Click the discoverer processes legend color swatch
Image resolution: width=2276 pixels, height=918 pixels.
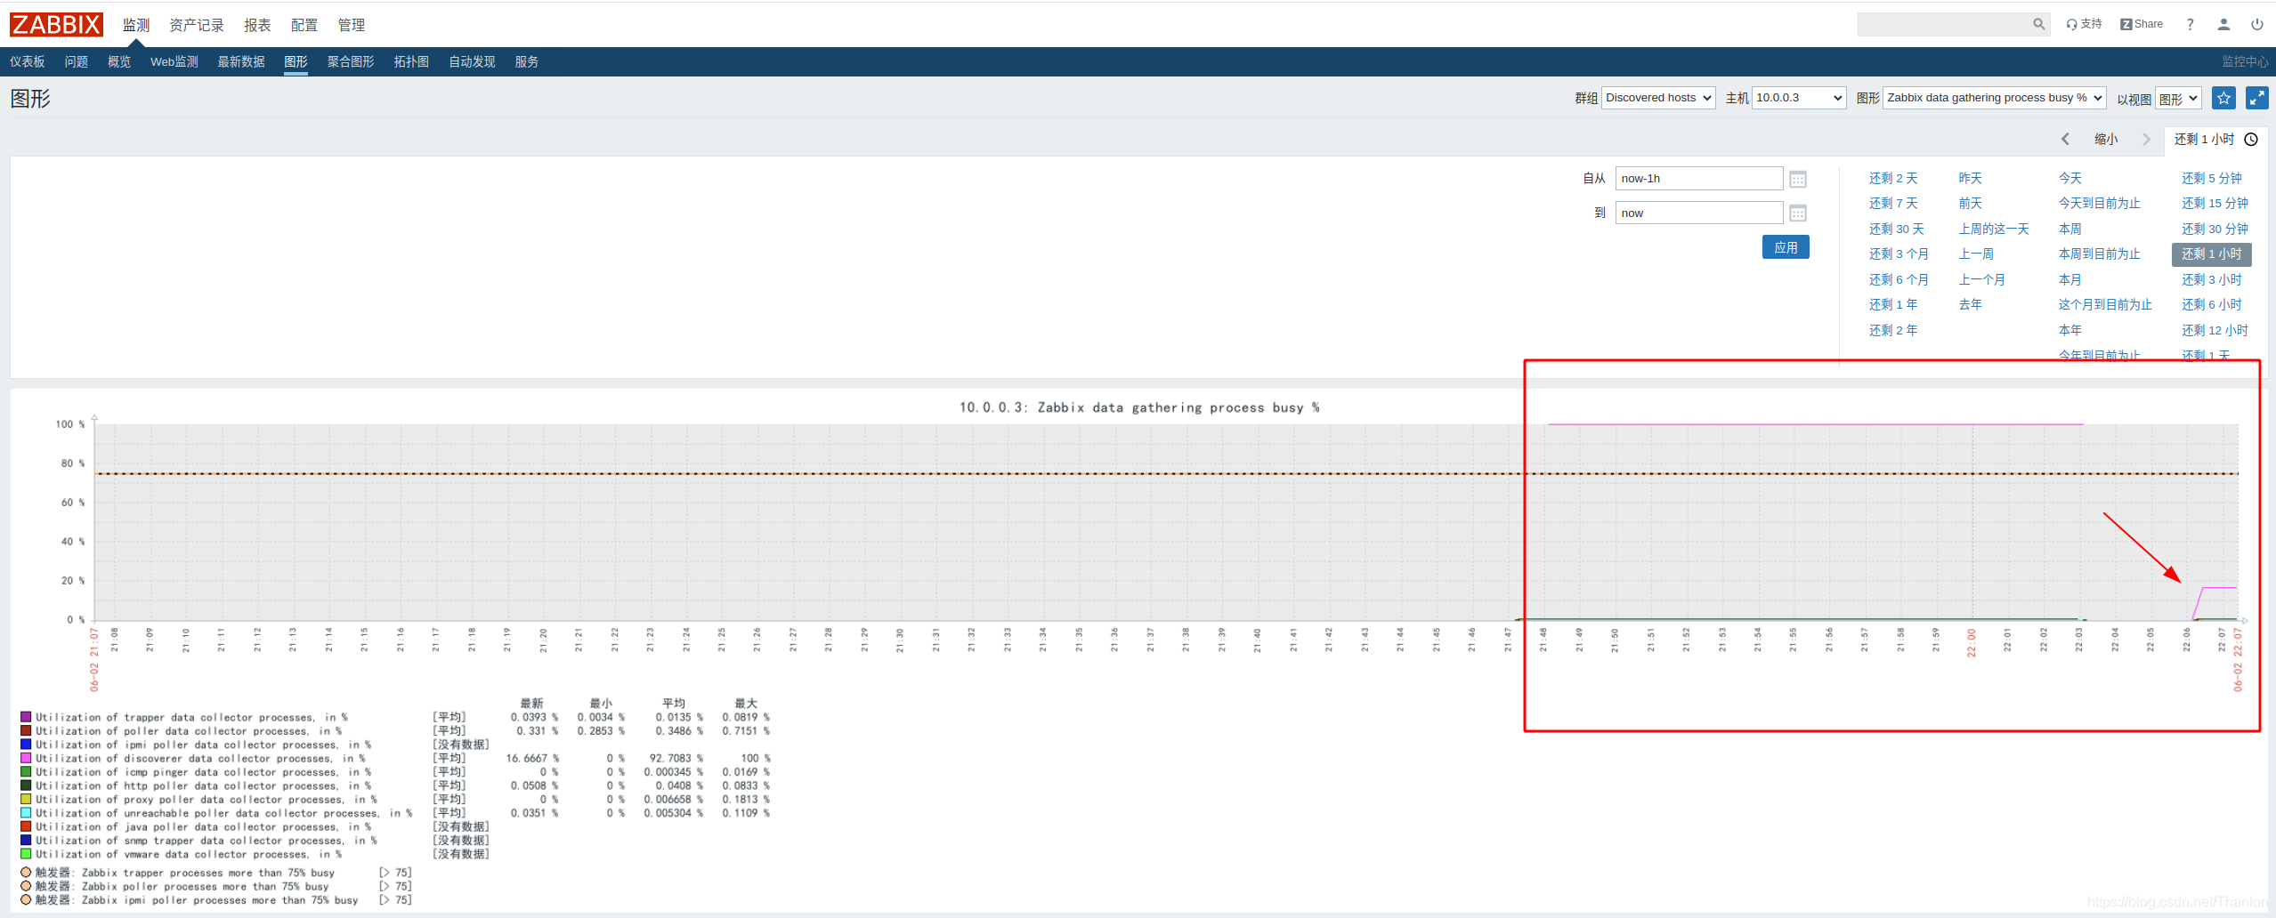pos(26,758)
